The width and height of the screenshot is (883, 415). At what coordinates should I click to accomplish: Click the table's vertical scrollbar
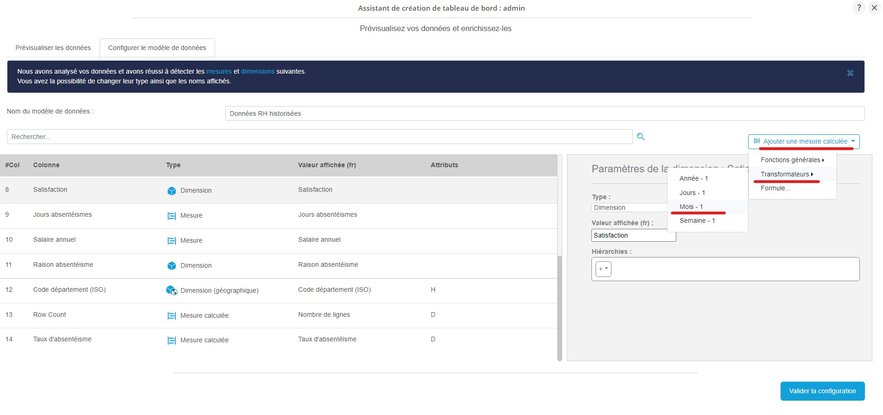559,306
